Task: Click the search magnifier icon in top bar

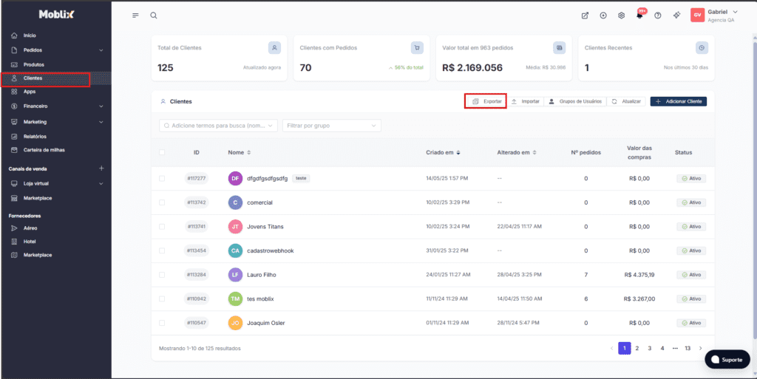Action: pyautogui.click(x=154, y=16)
